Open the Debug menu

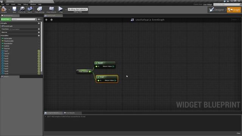(26, 4)
